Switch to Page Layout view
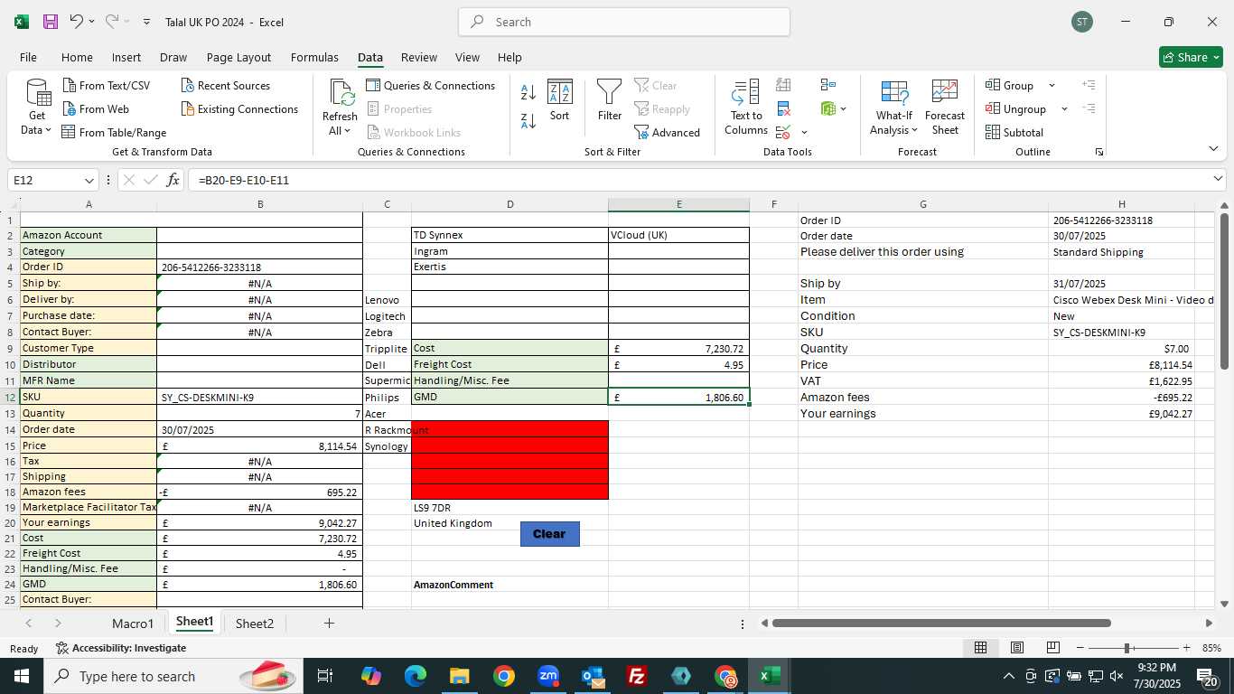The image size is (1234, 694). click(1016, 648)
